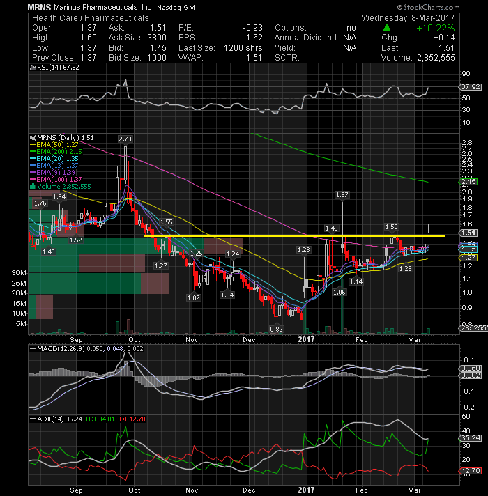488x496 pixels.
Task: Click the P/E -0.93 value
Action: [x=252, y=28]
